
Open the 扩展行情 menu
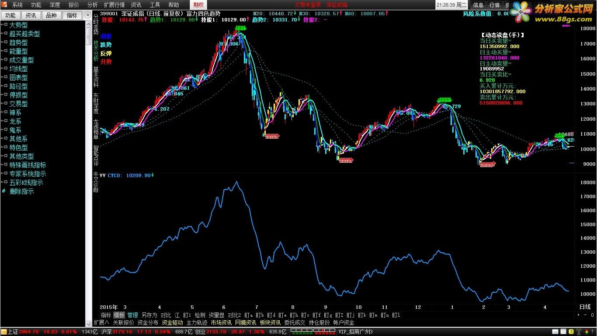click(114, 5)
